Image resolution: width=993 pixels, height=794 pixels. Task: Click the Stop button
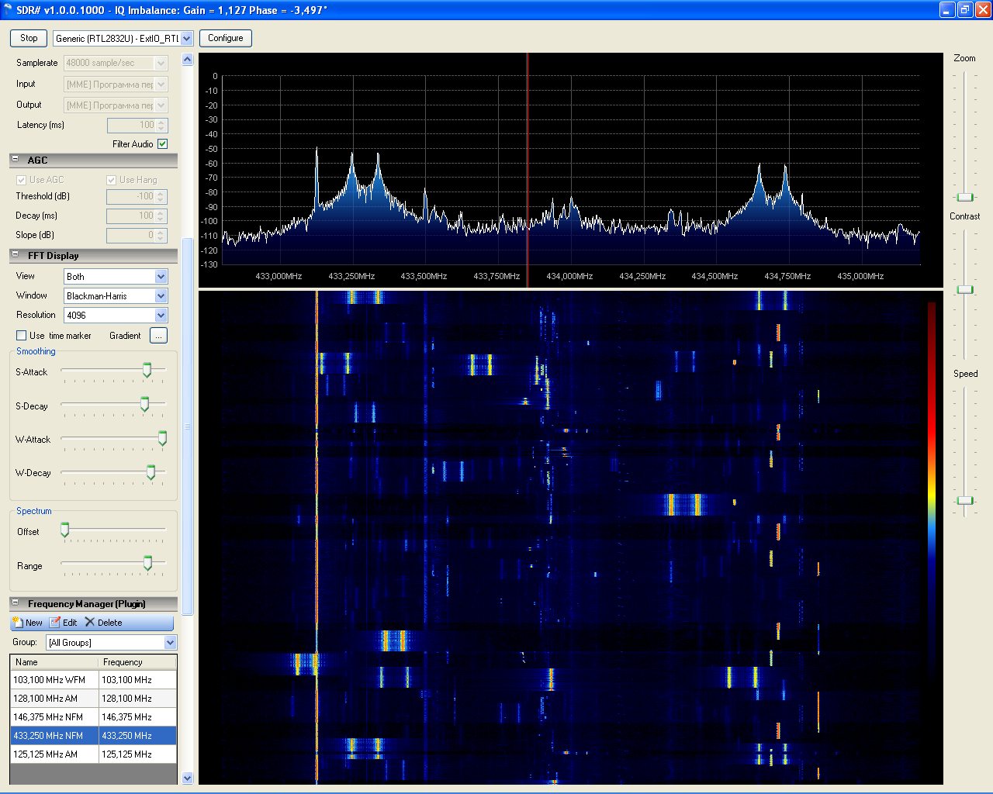click(x=29, y=38)
